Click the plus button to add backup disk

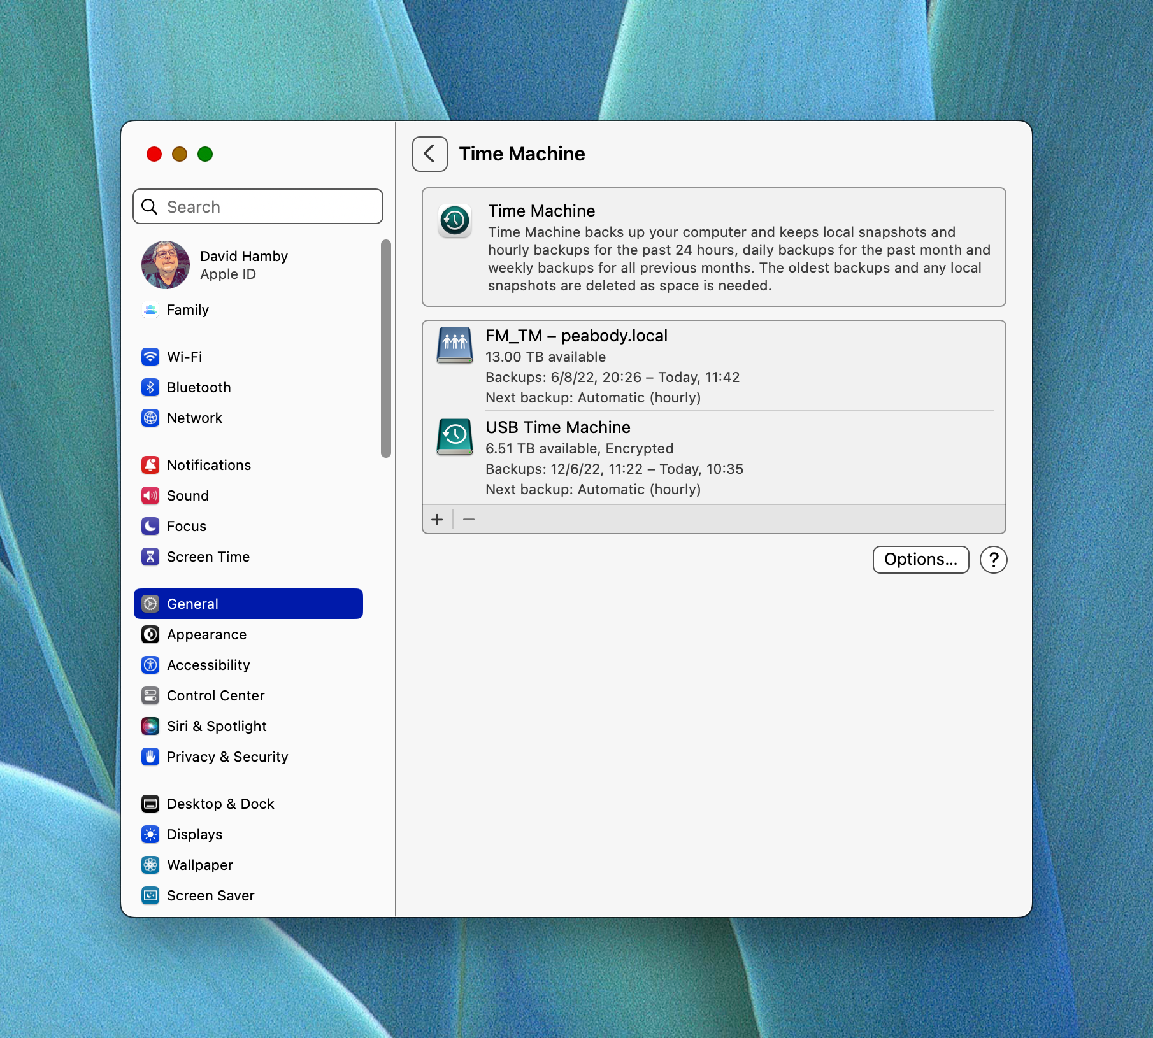(437, 520)
